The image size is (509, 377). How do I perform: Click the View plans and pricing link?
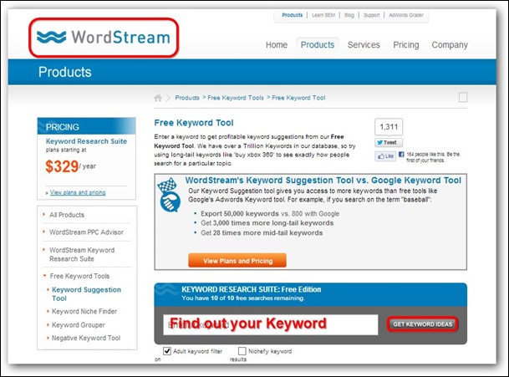78,192
